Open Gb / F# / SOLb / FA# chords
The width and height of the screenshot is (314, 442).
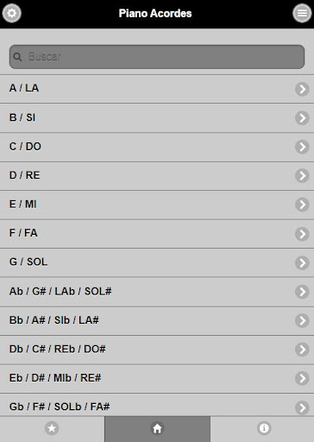point(157,405)
